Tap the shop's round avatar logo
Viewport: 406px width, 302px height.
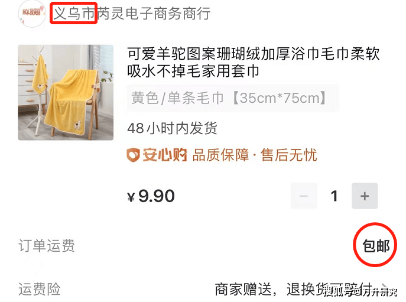pyautogui.click(x=32, y=14)
